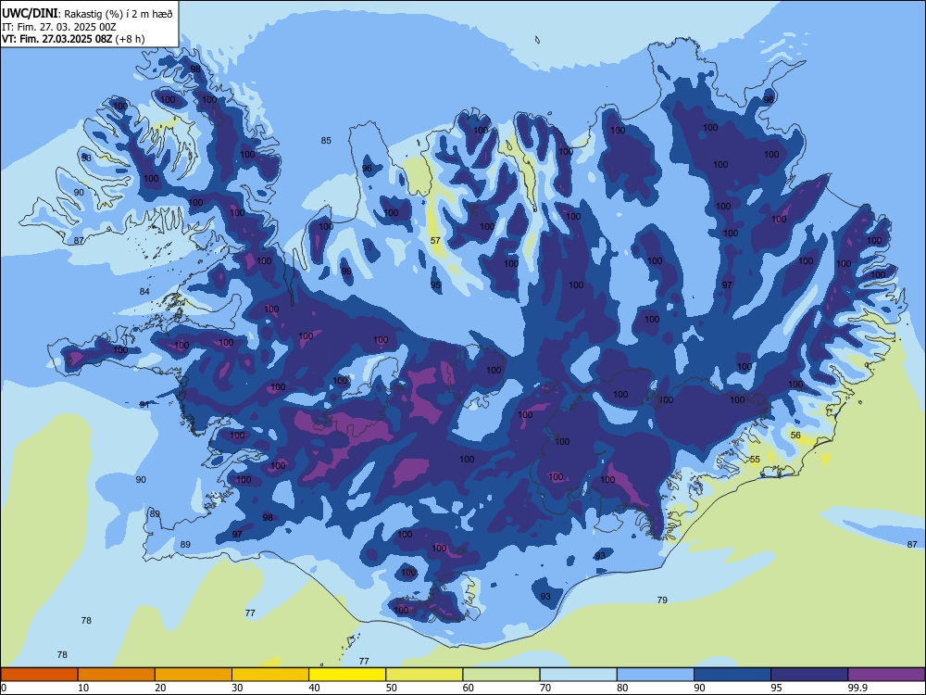This screenshot has height=695, width=926.
Task: Click the legend tick label "60"
Action: pyautogui.click(x=469, y=688)
